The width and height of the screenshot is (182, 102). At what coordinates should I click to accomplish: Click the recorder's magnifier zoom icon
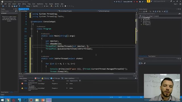[x=119, y=2]
